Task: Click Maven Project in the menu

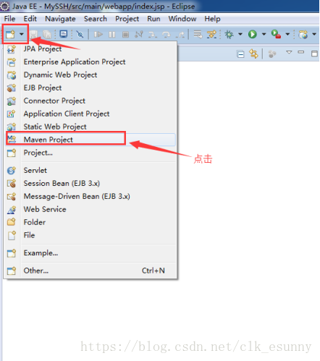Action: tap(90, 140)
